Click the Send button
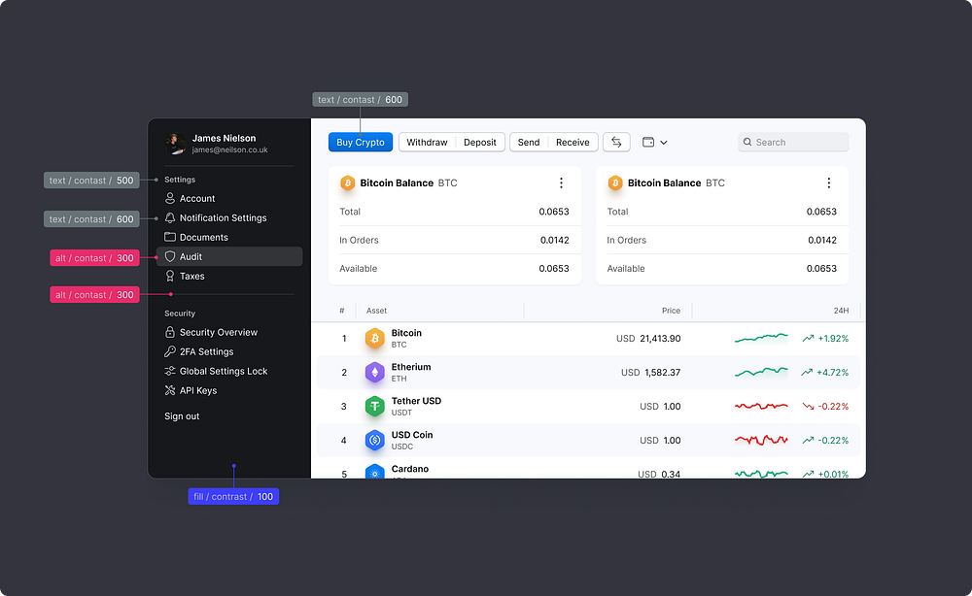This screenshot has width=972, height=596. point(528,142)
